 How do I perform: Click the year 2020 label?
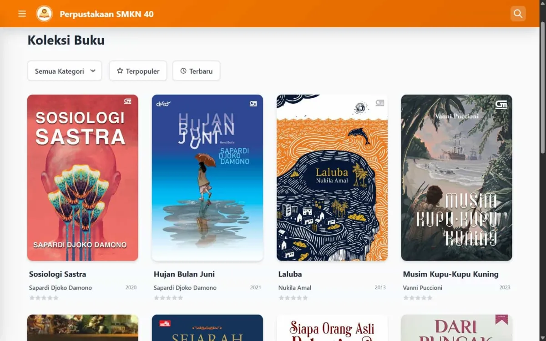tap(131, 287)
